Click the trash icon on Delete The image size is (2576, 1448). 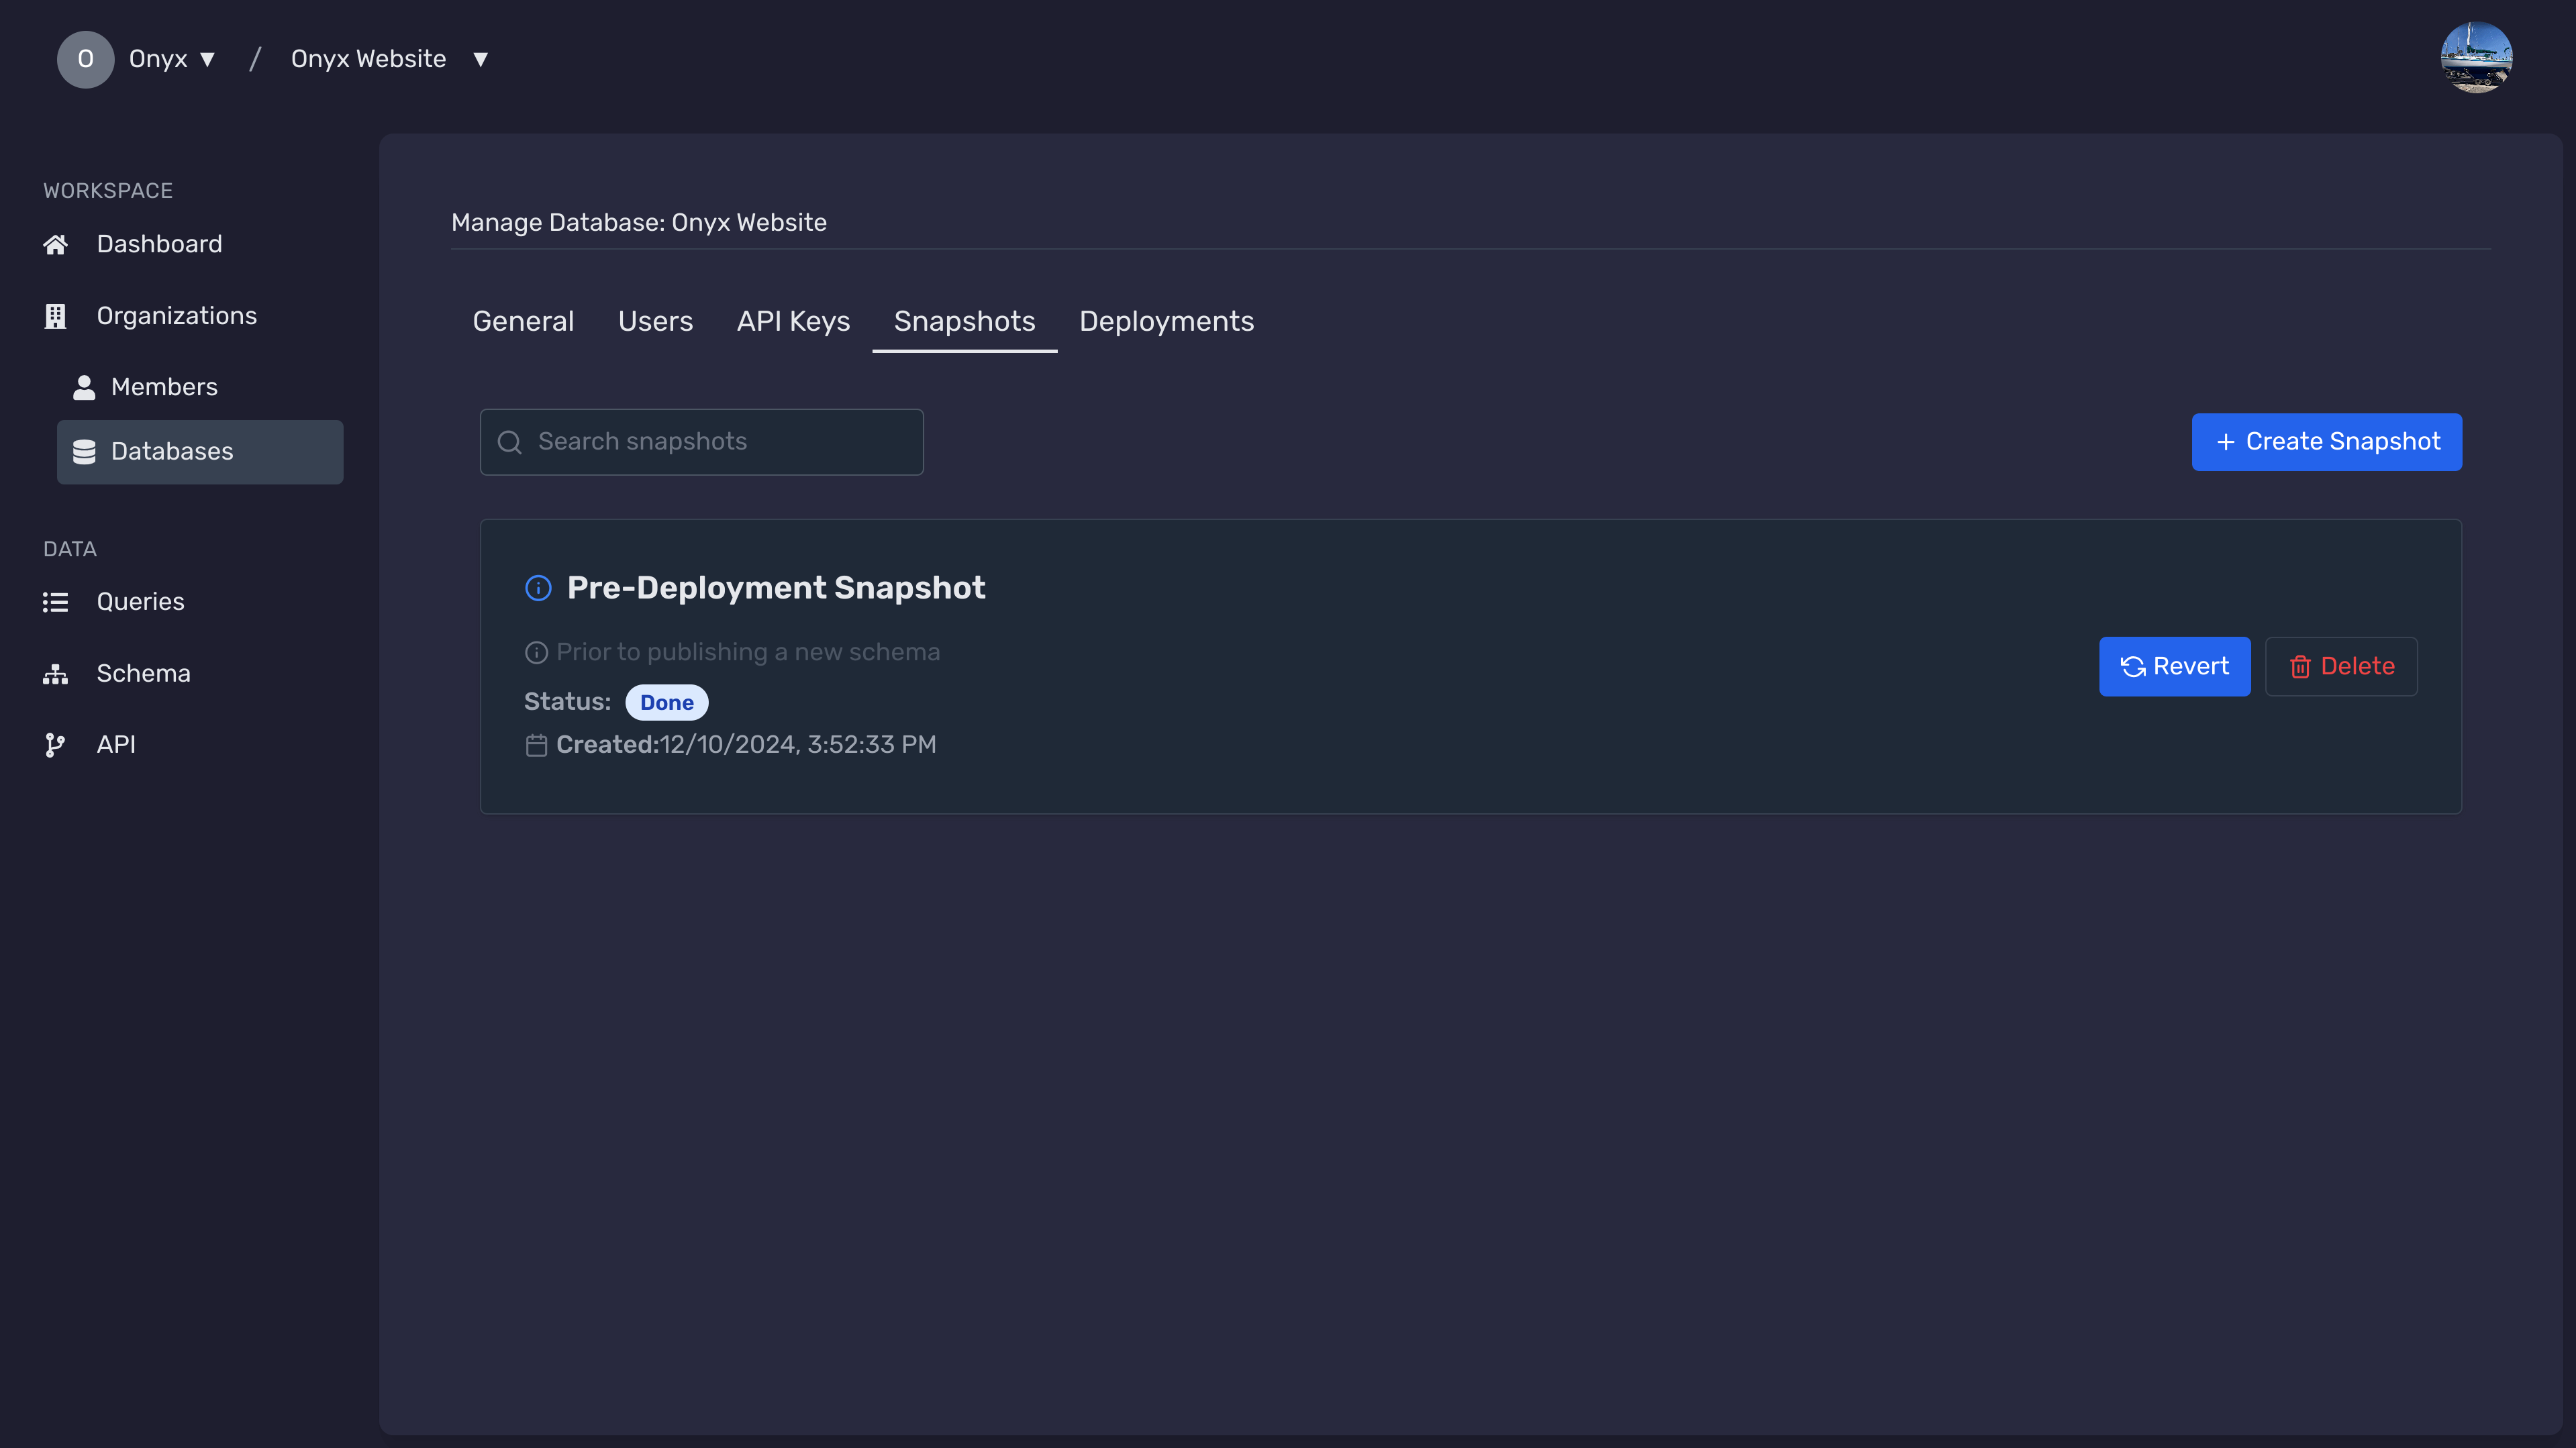pos(2299,666)
